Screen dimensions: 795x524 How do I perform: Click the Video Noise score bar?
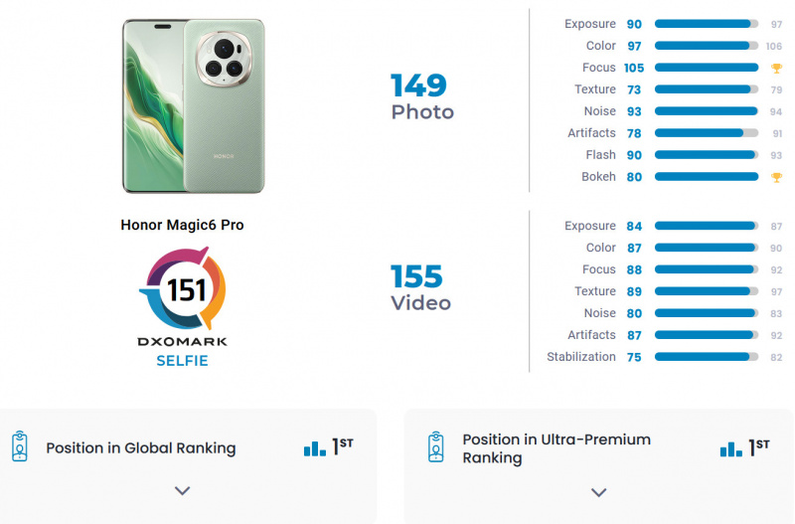[706, 313]
